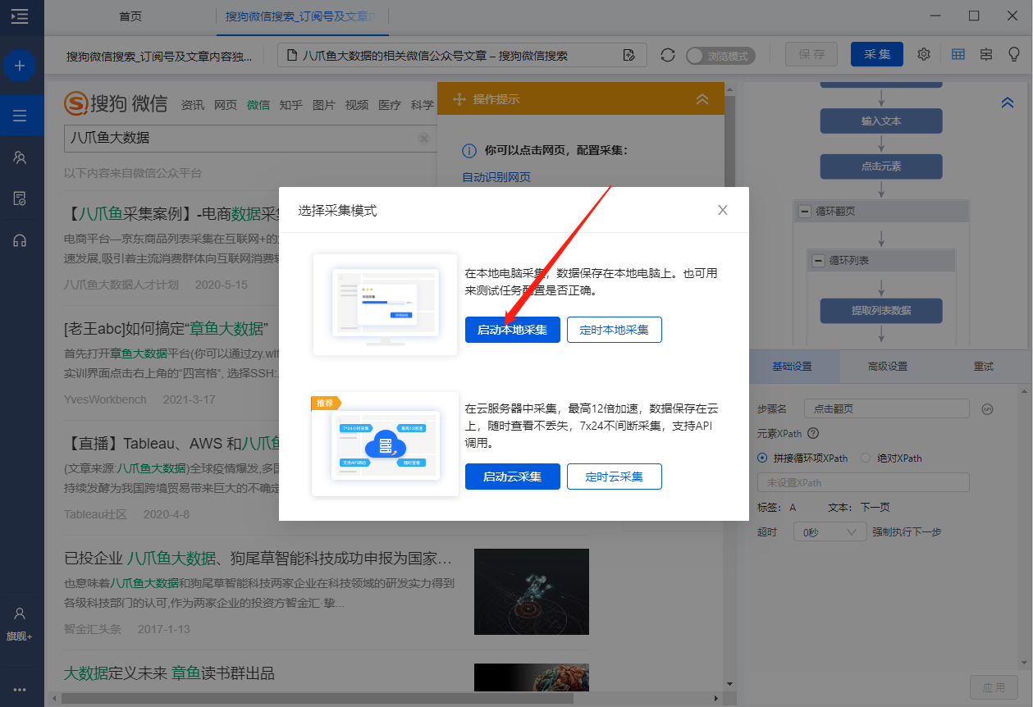Open the 医疗 navigation link
The image size is (1033, 707).
(390, 105)
